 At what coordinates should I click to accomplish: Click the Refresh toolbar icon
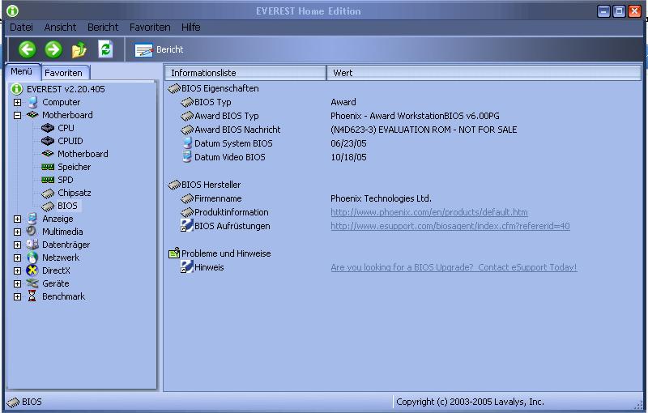click(x=105, y=49)
